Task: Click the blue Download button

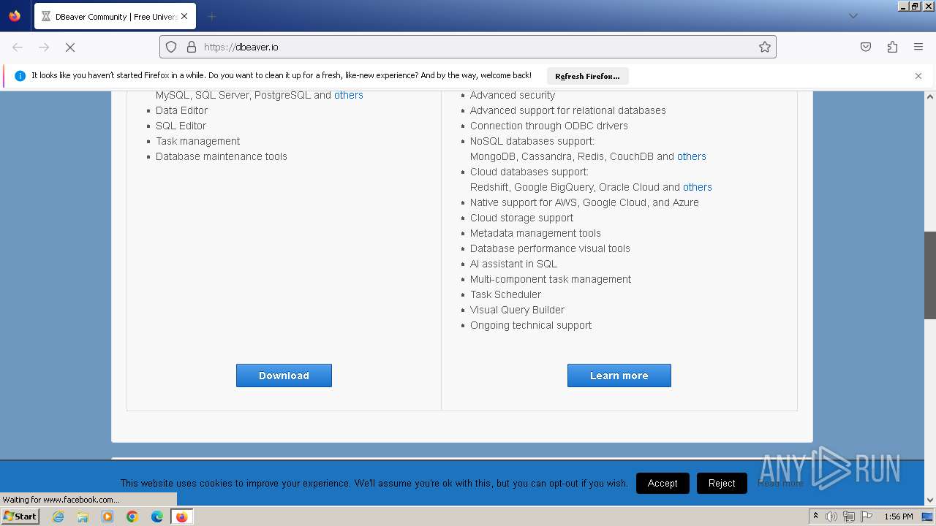Action: click(x=284, y=376)
